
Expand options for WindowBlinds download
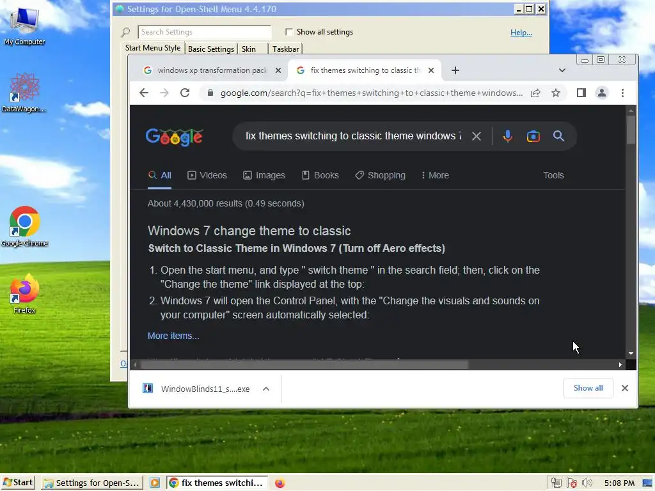click(x=266, y=389)
